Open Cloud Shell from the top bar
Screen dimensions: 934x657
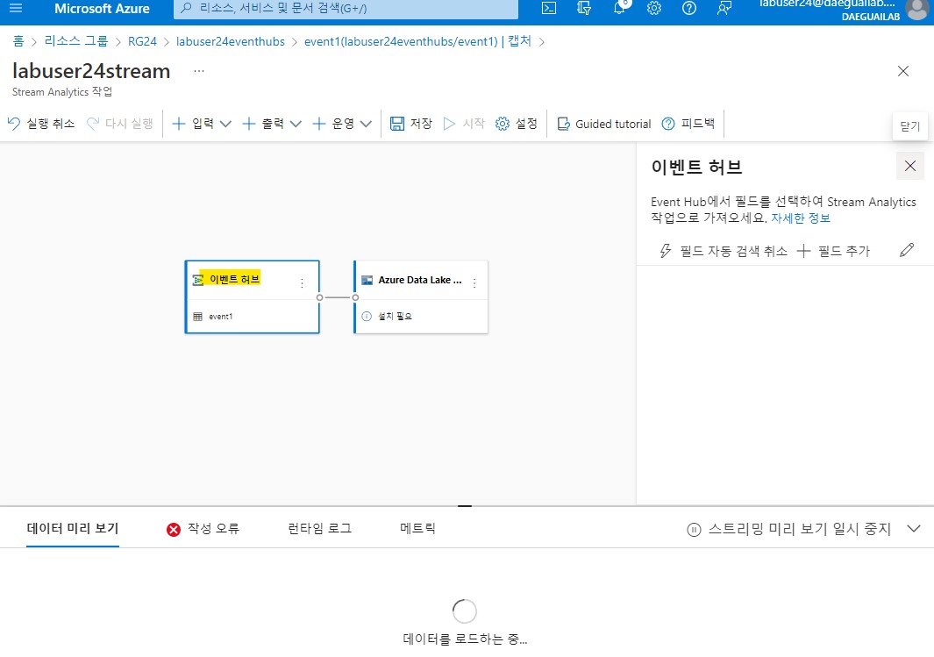point(549,9)
